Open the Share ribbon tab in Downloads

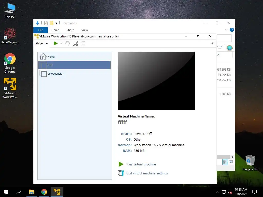[70, 30]
